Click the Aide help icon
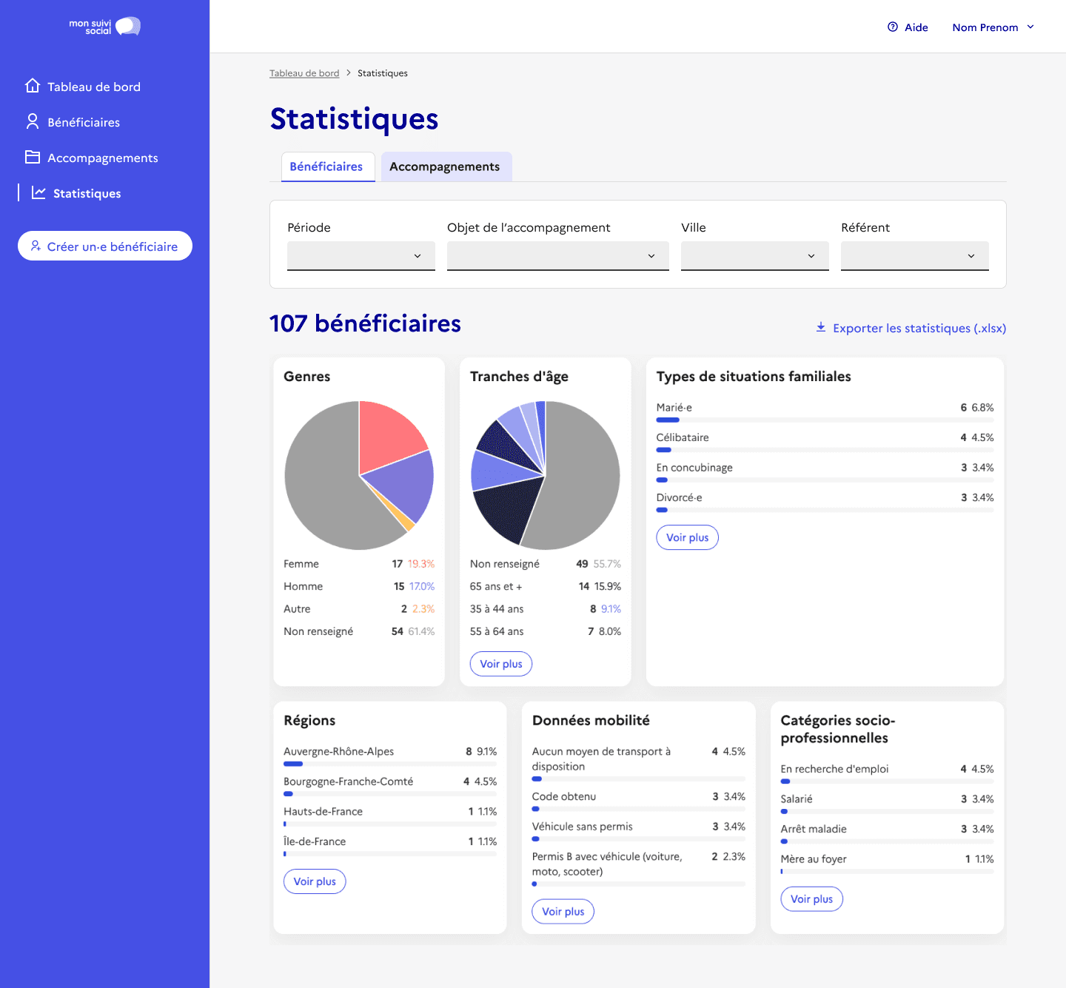Screen dimensions: 1066x988 pos(893,27)
